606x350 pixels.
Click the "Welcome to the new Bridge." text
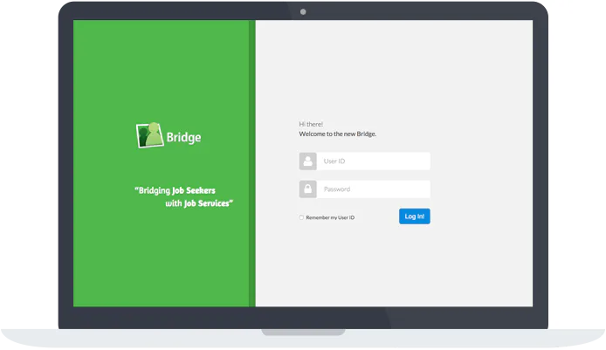pos(337,134)
